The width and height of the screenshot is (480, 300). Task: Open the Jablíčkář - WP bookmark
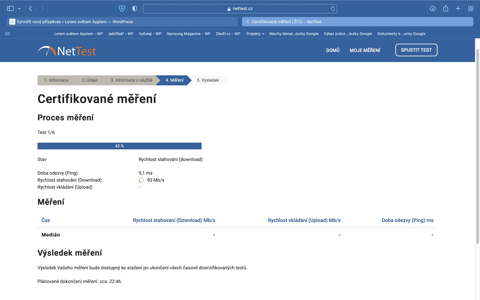pos(121,34)
